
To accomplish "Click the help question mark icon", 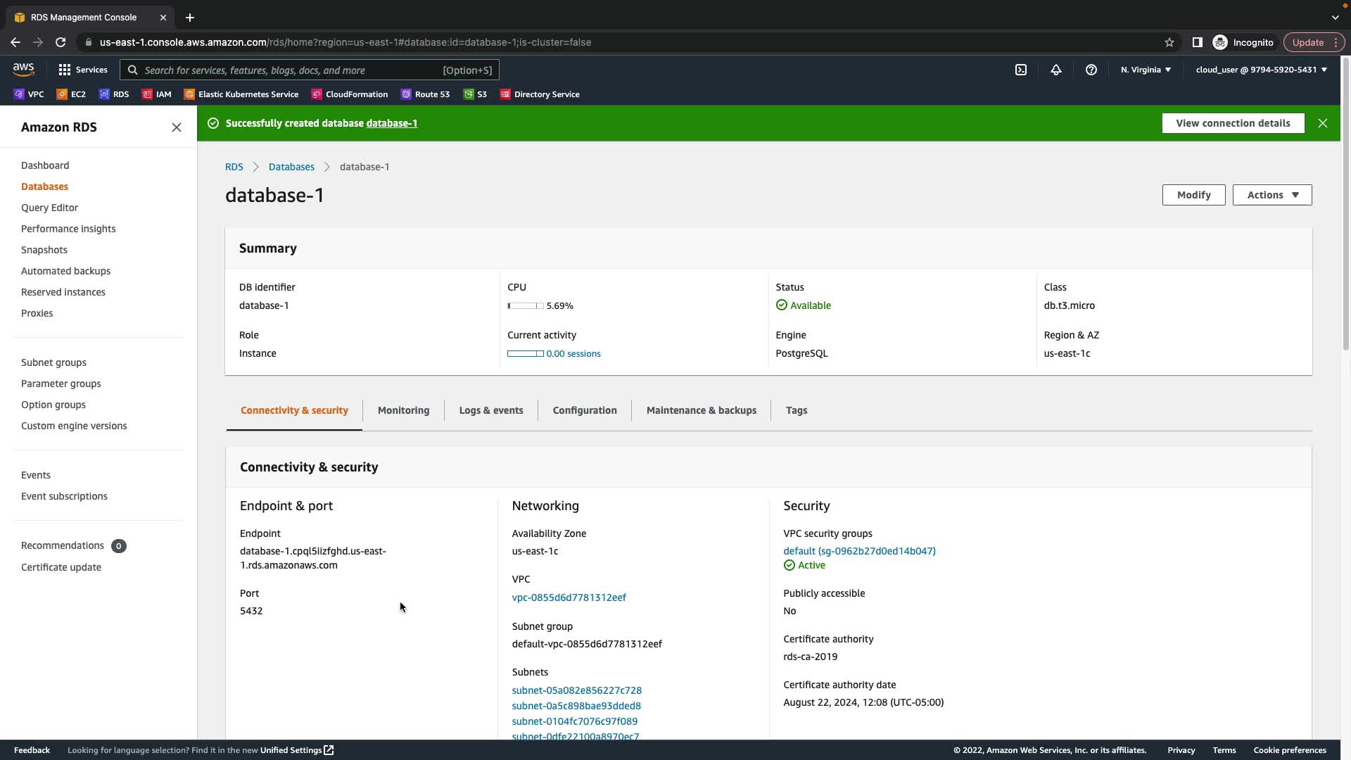I will [1091, 70].
